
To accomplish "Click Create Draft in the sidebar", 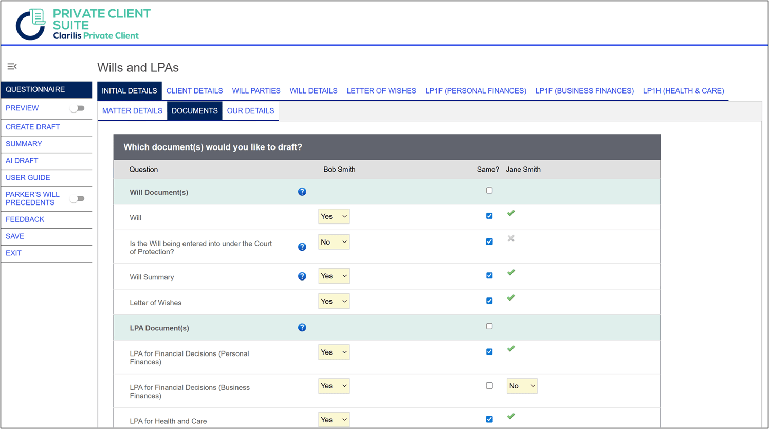I will [x=33, y=127].
